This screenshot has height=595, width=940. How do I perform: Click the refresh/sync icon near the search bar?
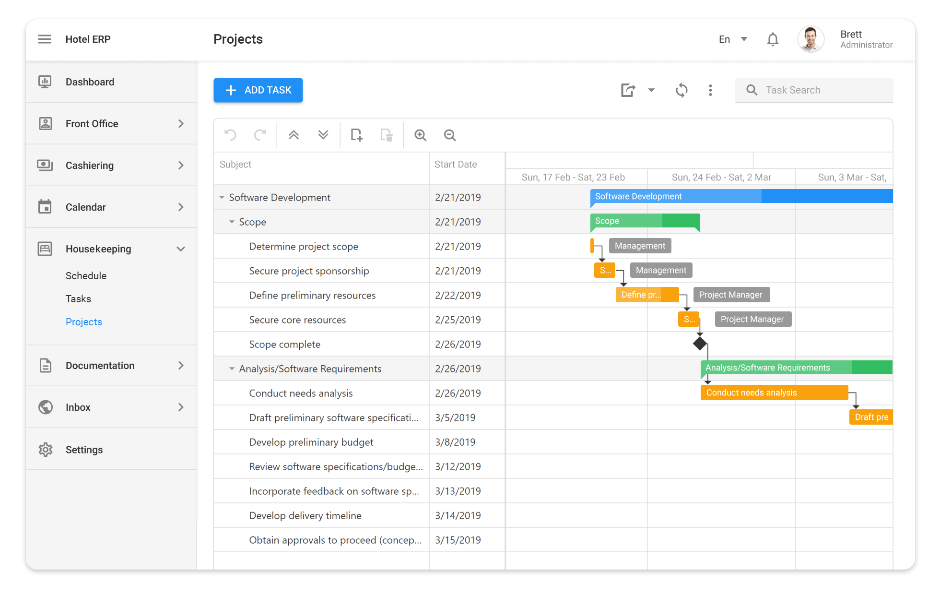681,90
